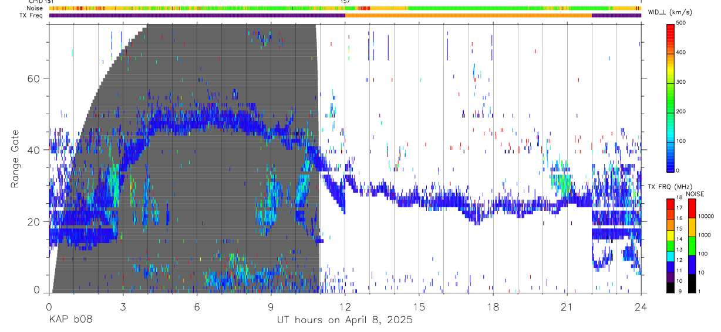Screen dimensions: 721x332
Task: Click the '400' label on velocity color bar
Action: (x=682, y=53)
